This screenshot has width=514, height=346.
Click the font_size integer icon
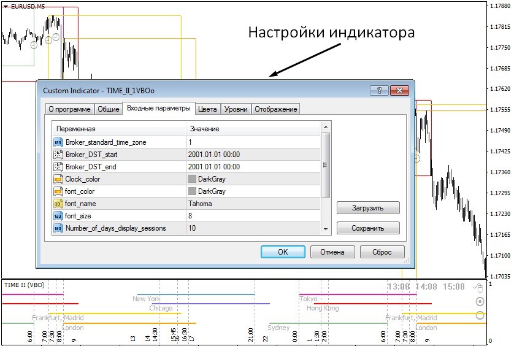pos(58,216)
